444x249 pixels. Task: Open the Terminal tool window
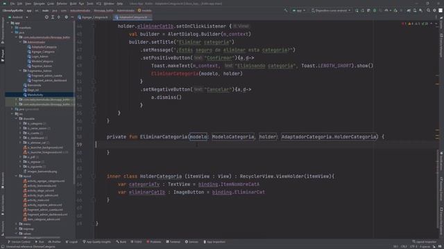(x=173, y=242)
